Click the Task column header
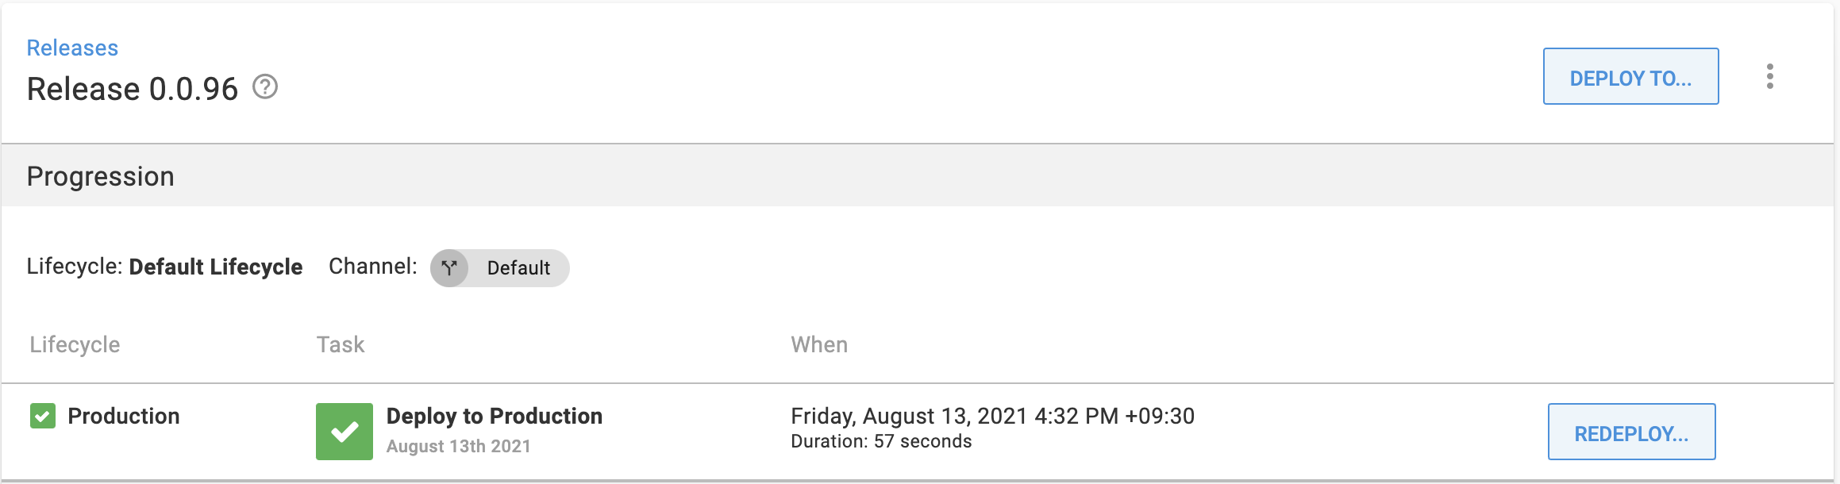1840x484 pixels. pyautogui.click(x=341, y=344)
